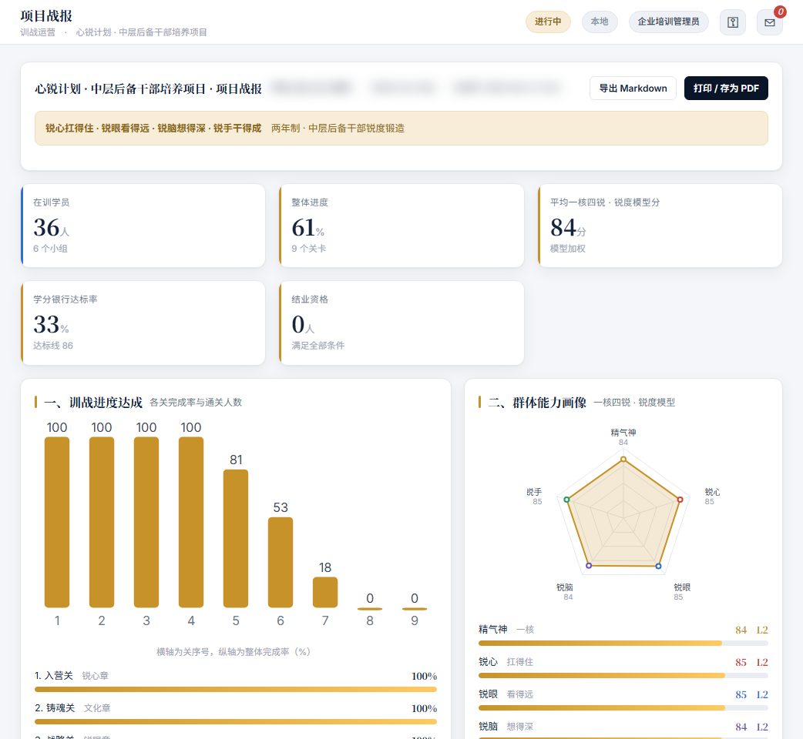Click the purple 锐脑 vertex on radar
This screenshot has width=803, height=739.
point(589,566)
